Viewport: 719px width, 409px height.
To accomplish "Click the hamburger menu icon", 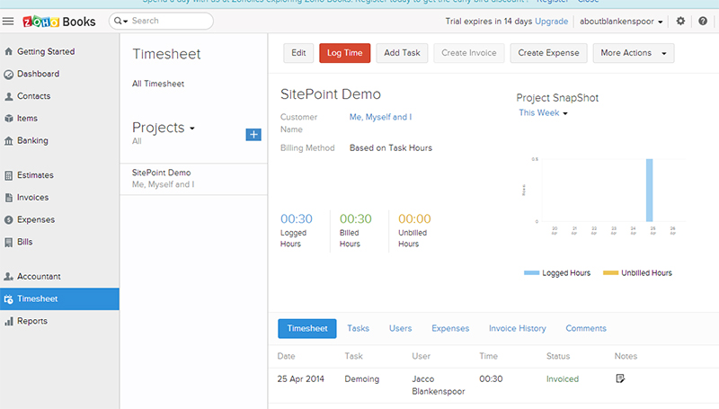I will click(x=8, y=21).
